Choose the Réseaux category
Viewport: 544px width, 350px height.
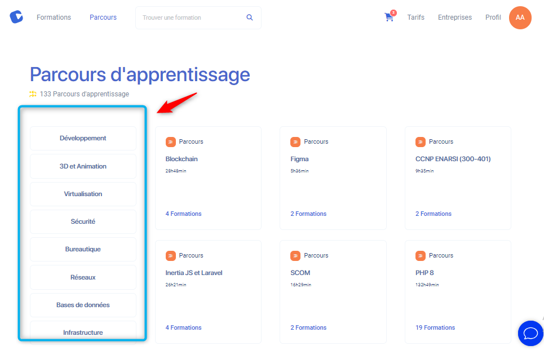click(83, 277)
